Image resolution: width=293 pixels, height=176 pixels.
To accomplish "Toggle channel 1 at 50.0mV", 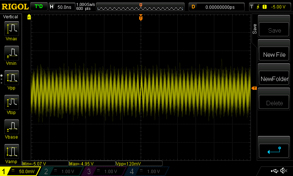I will click(x=20, y=171).
